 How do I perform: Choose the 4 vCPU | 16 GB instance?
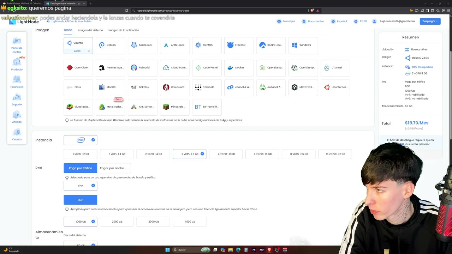(262, 154)
